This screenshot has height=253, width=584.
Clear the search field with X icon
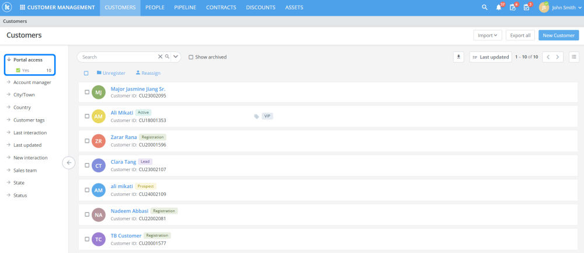(x=160, y=57)
